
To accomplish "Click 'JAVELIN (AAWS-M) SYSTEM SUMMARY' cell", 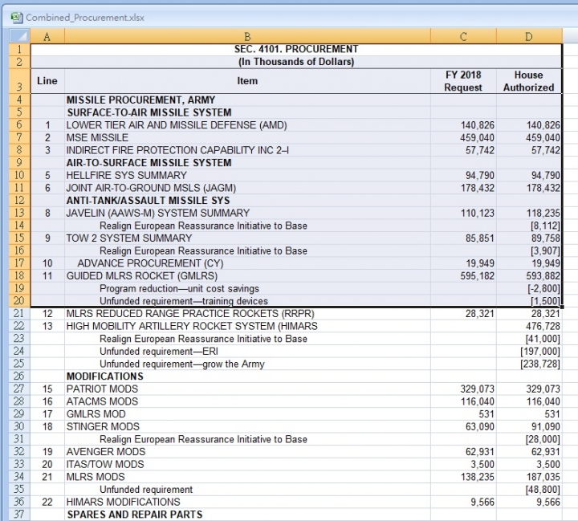I will coord(247,213).
